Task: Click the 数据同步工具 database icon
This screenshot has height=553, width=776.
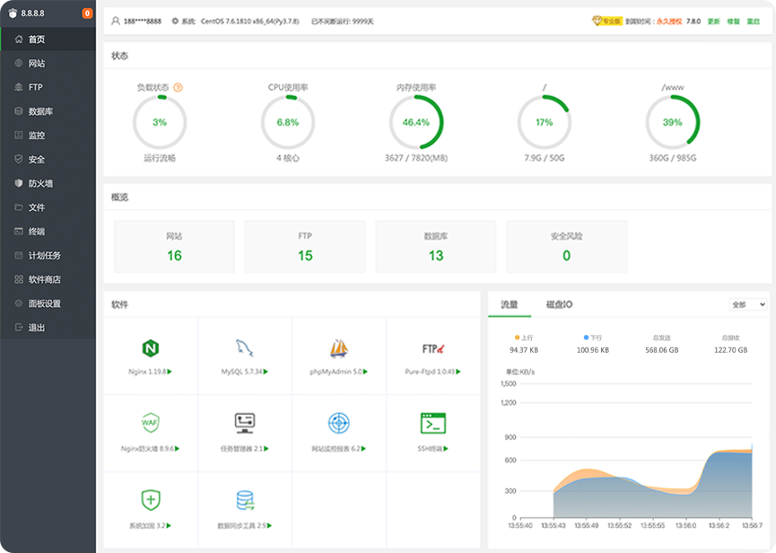Action: point(244,500)
